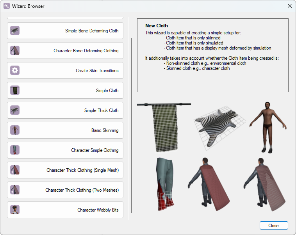The image size is (296, 235).
Task: Click the Wizard Browser title text
Action: click(28, 6)
